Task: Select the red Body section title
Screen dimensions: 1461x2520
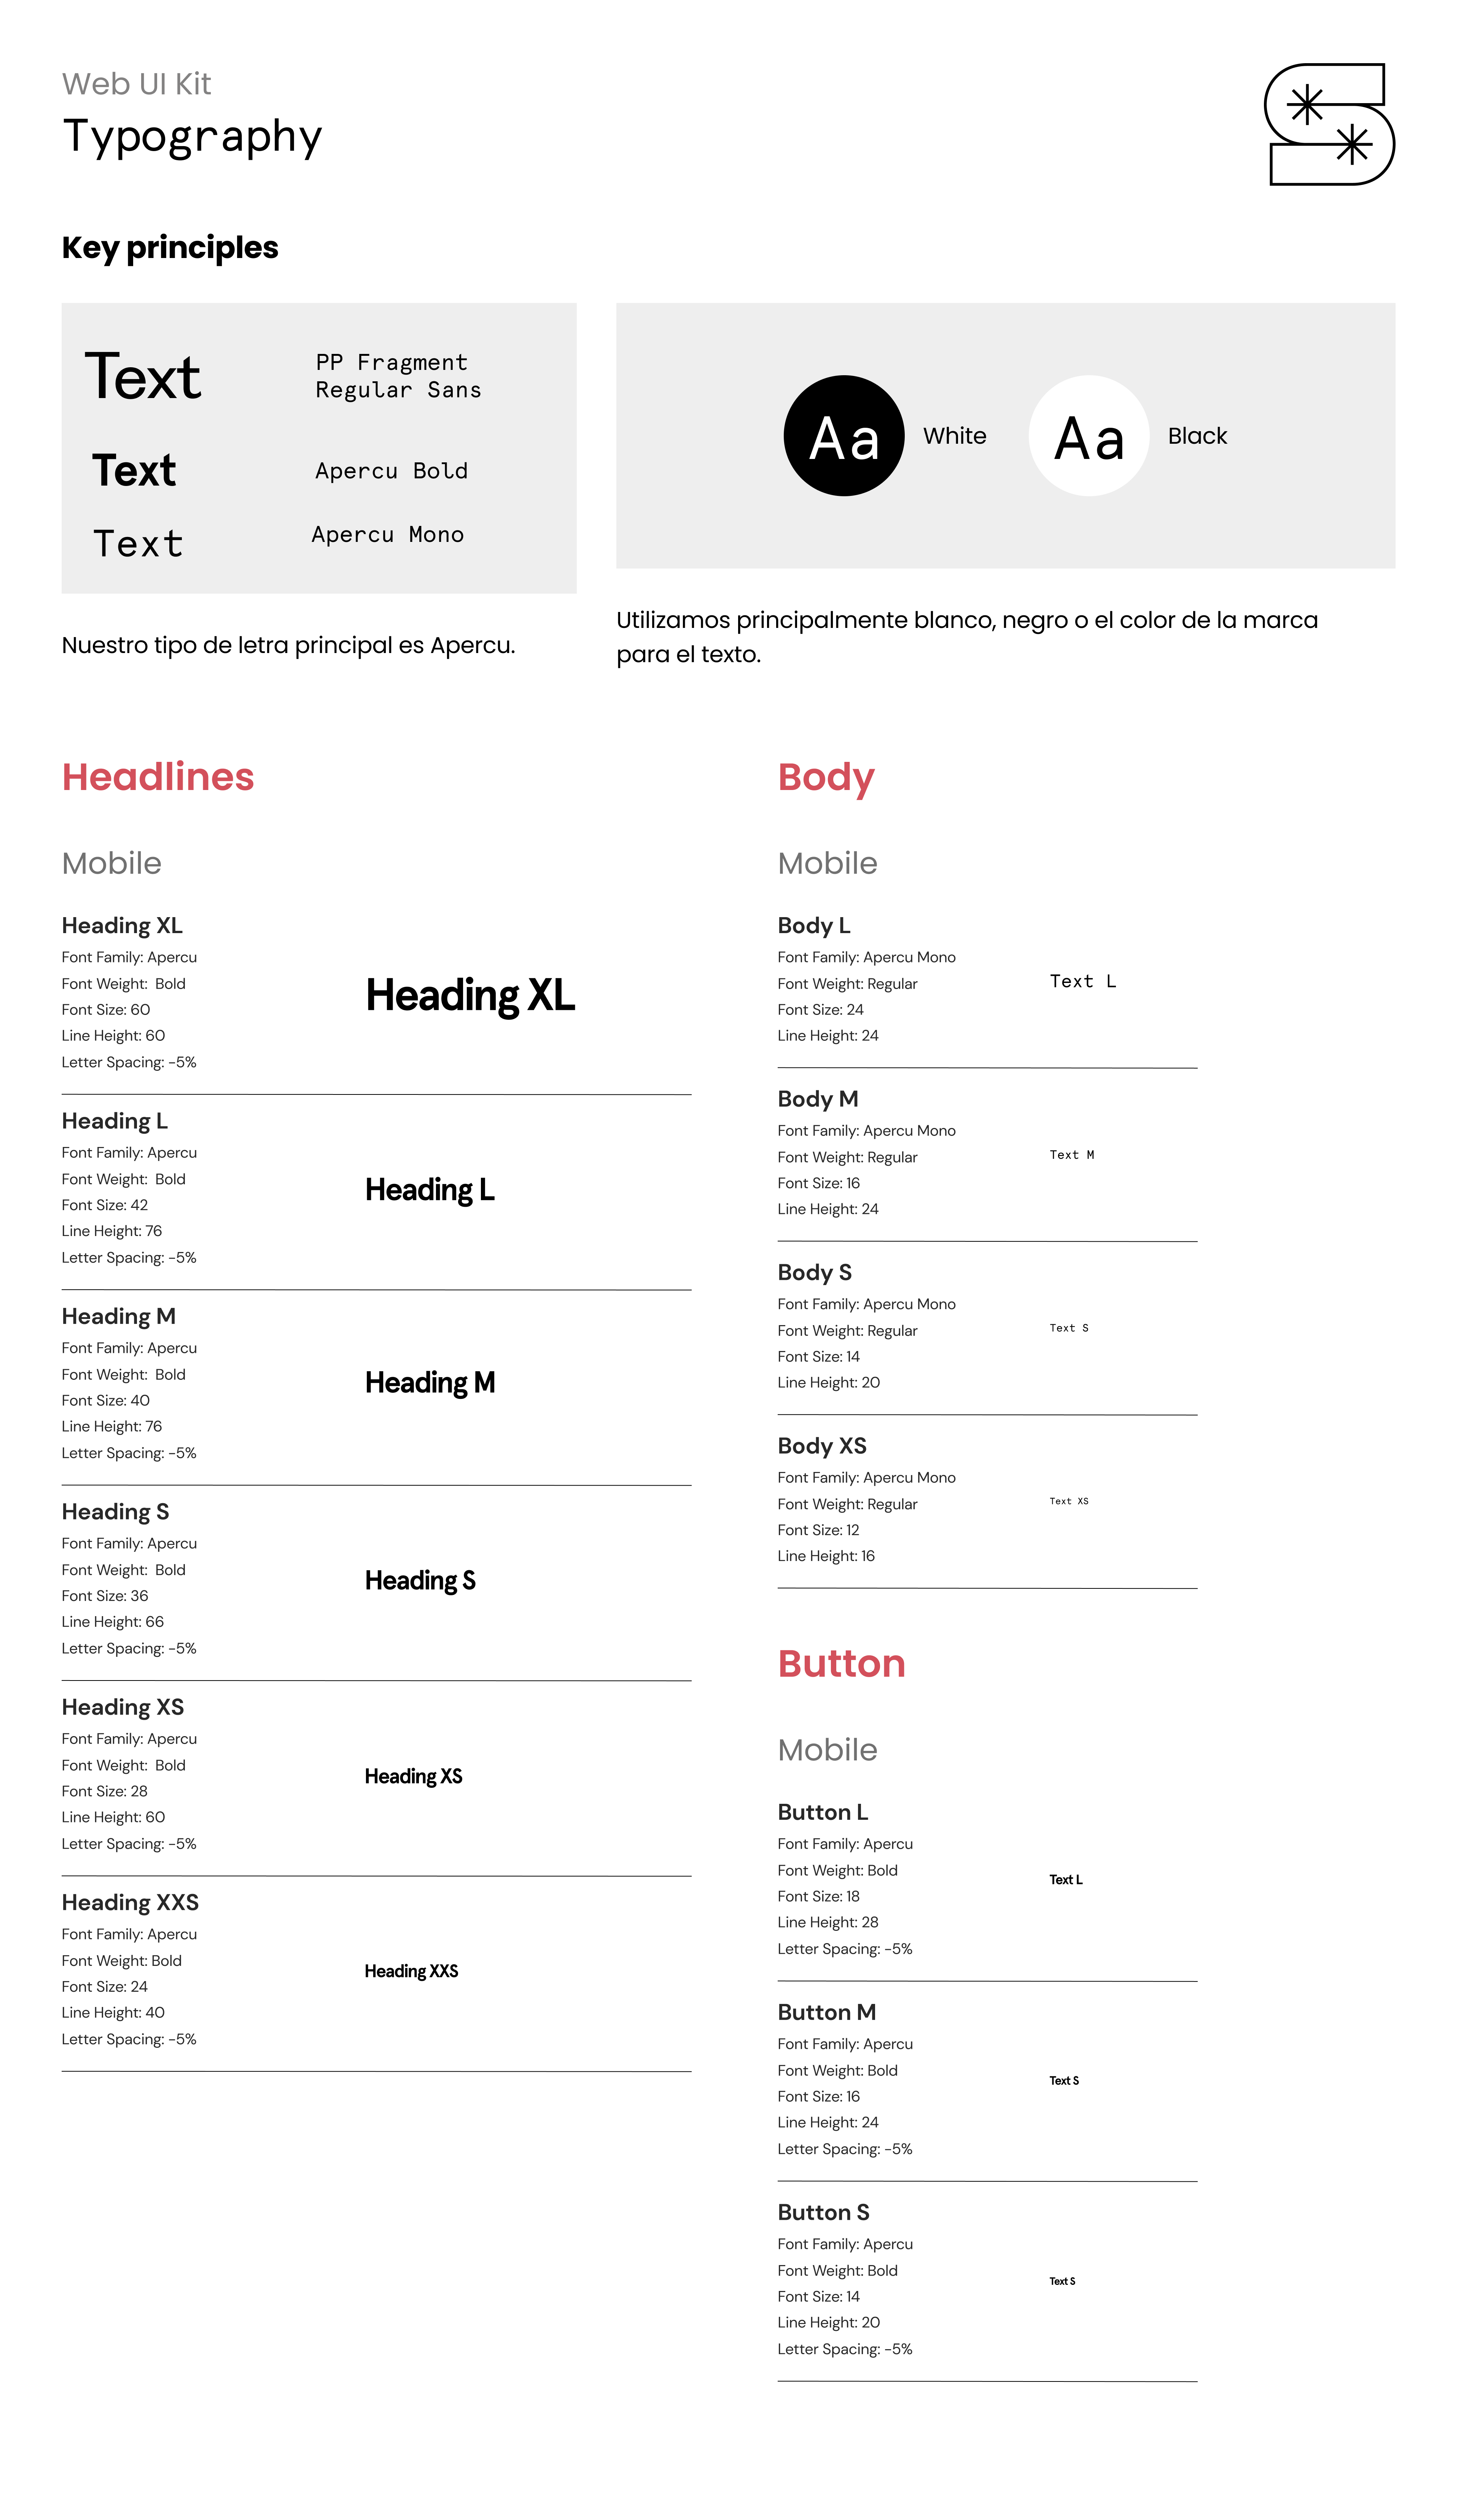Action: click(826, 778)
